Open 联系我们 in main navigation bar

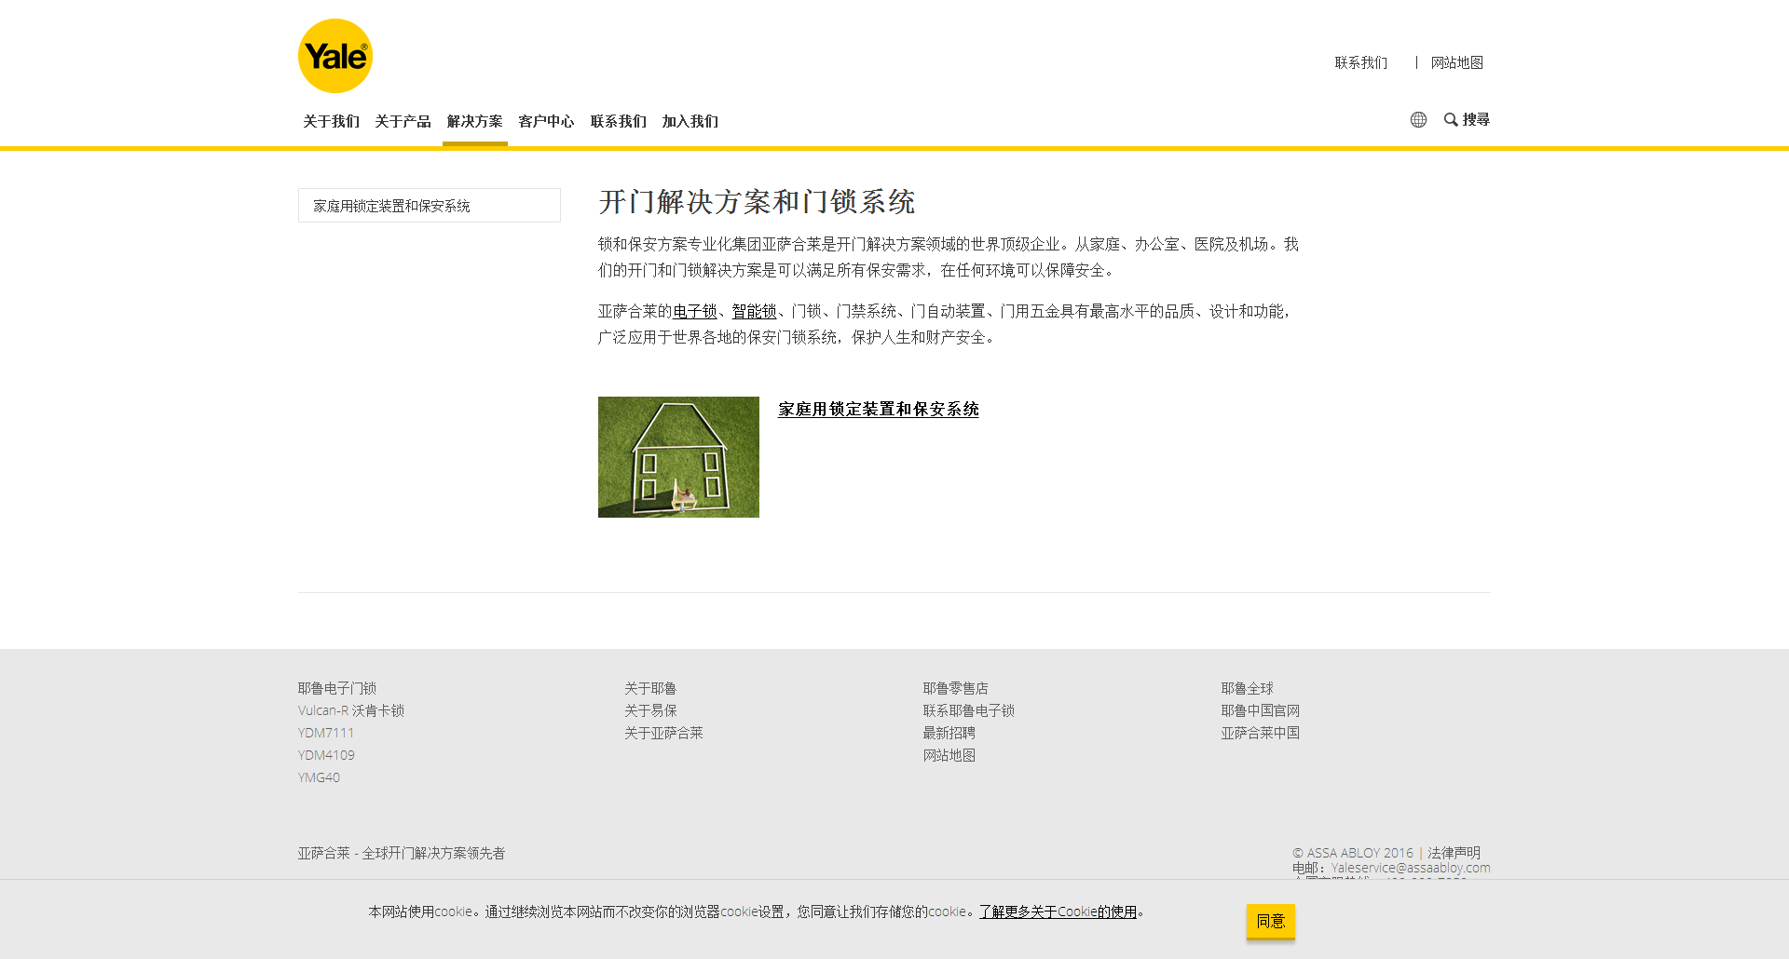(x=618, y=121)
